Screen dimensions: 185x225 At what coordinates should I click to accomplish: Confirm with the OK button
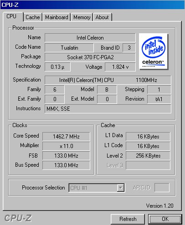[x=165, y=219]
